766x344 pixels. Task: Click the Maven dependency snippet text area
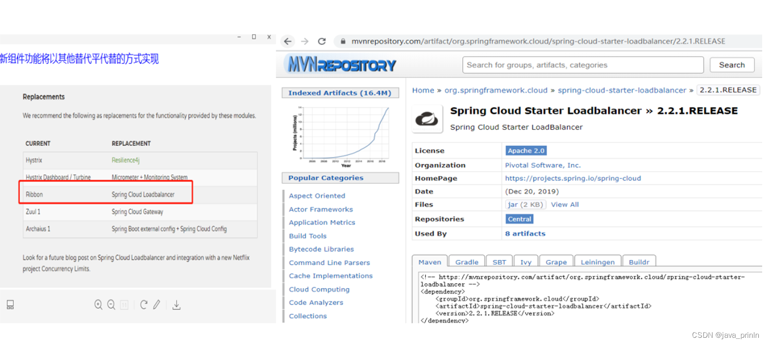coord(590,297)
